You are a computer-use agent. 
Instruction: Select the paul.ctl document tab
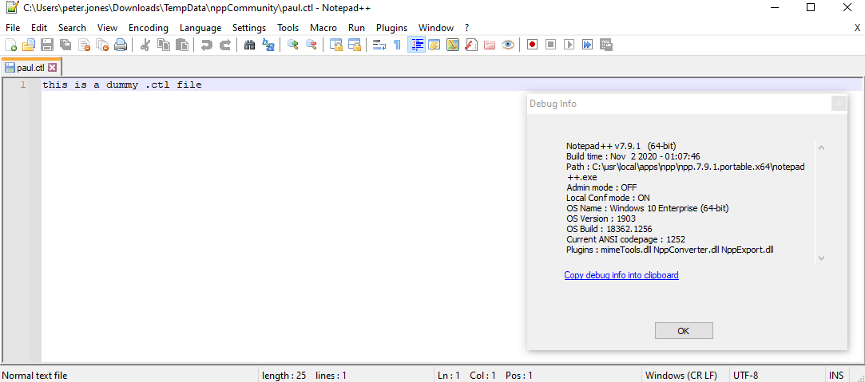click(x=31, y=68)
